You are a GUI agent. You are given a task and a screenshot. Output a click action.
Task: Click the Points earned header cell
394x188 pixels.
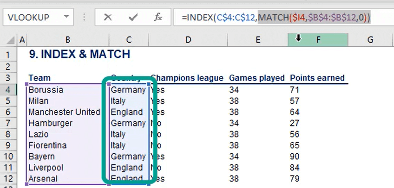pyautogui.click(x=317, y=78)
